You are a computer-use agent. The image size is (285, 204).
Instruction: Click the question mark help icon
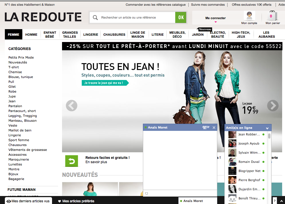(x=275, y=201)
